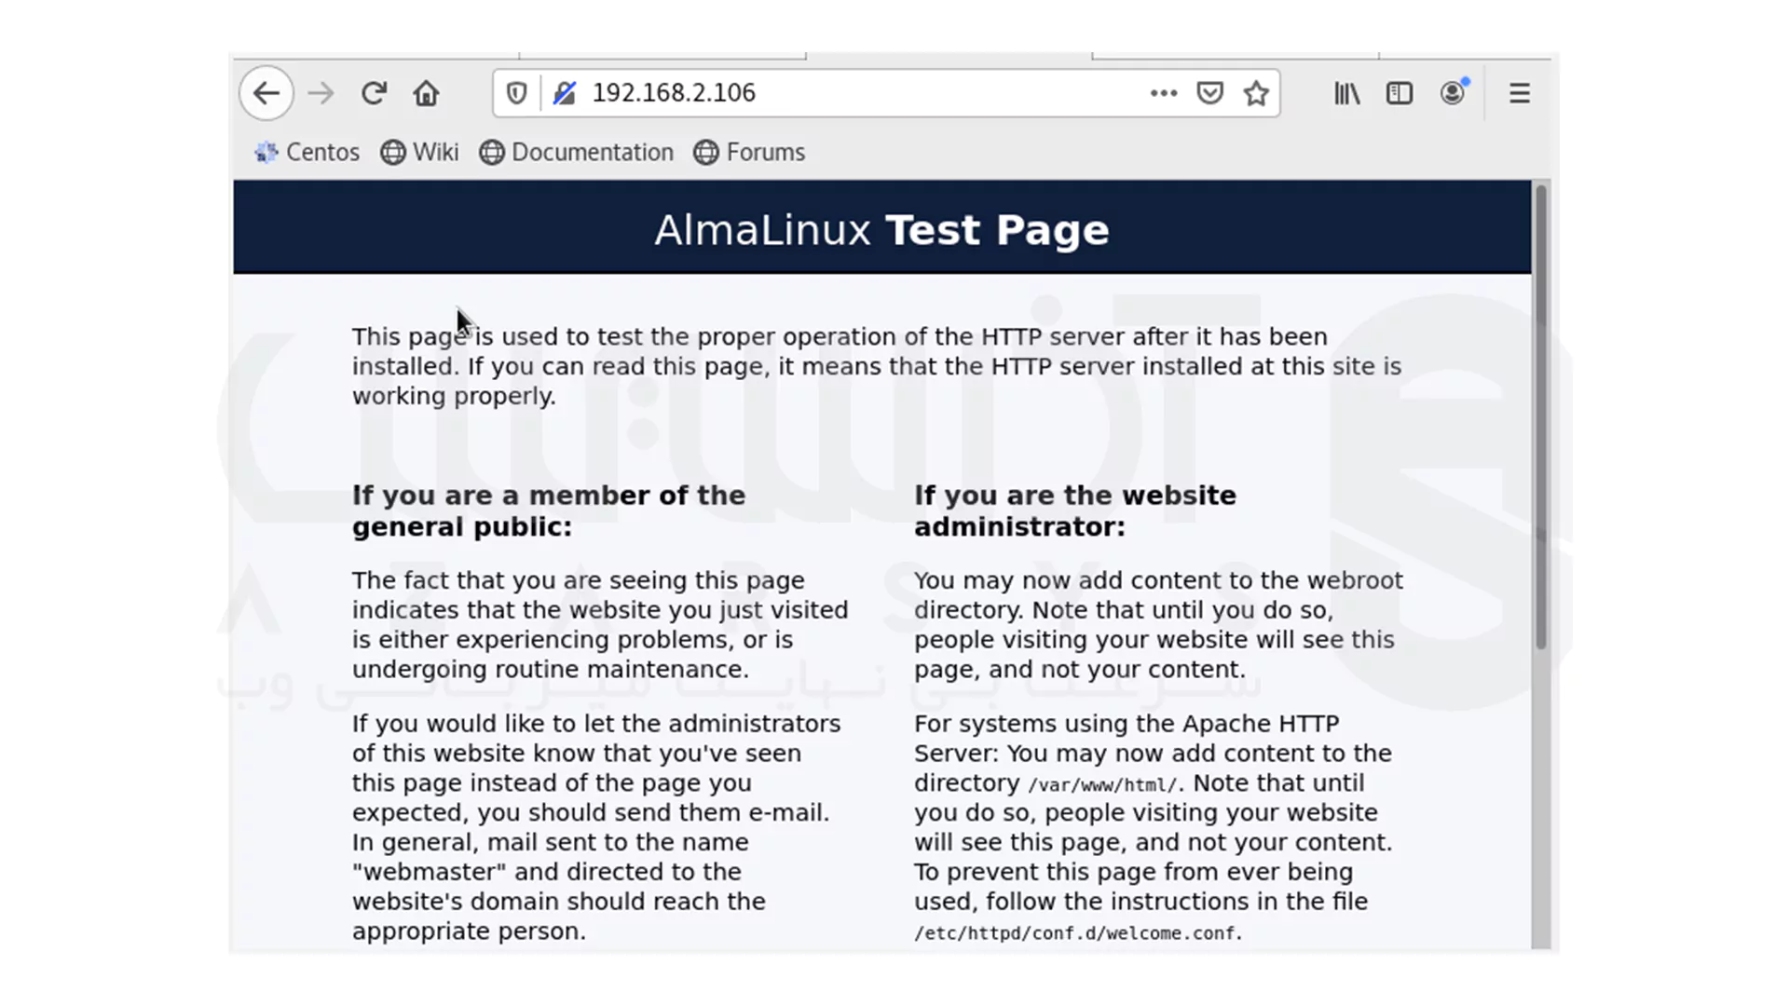Open the Documentation bookmark
Image resolution: width=1789 pixels, height=1006 pixels.
click(576, 152)
